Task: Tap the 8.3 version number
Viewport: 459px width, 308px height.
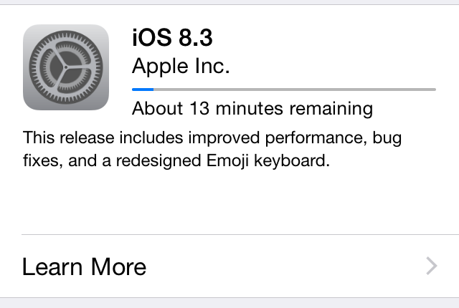Action: pos(196,37)
